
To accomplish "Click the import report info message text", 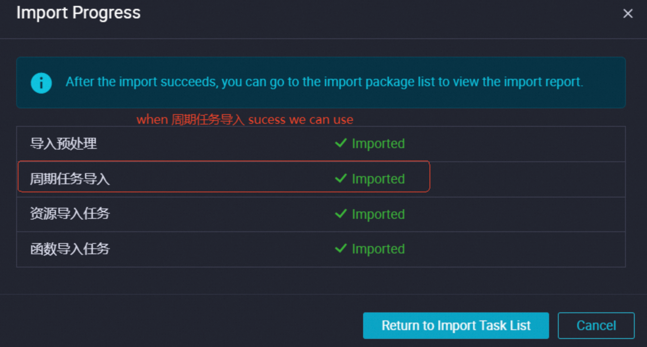I will click(324, 82).
